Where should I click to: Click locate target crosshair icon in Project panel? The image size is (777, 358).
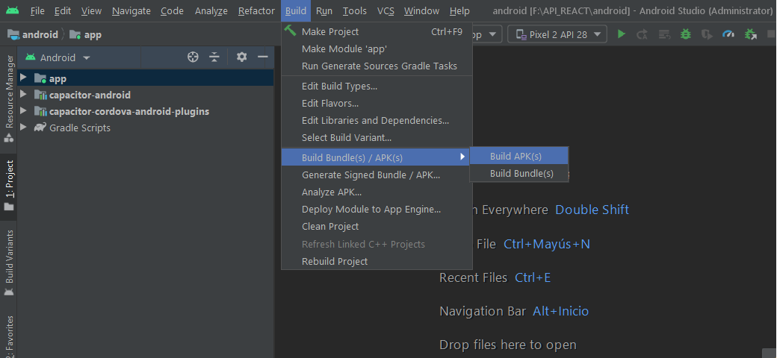point(194,57)
